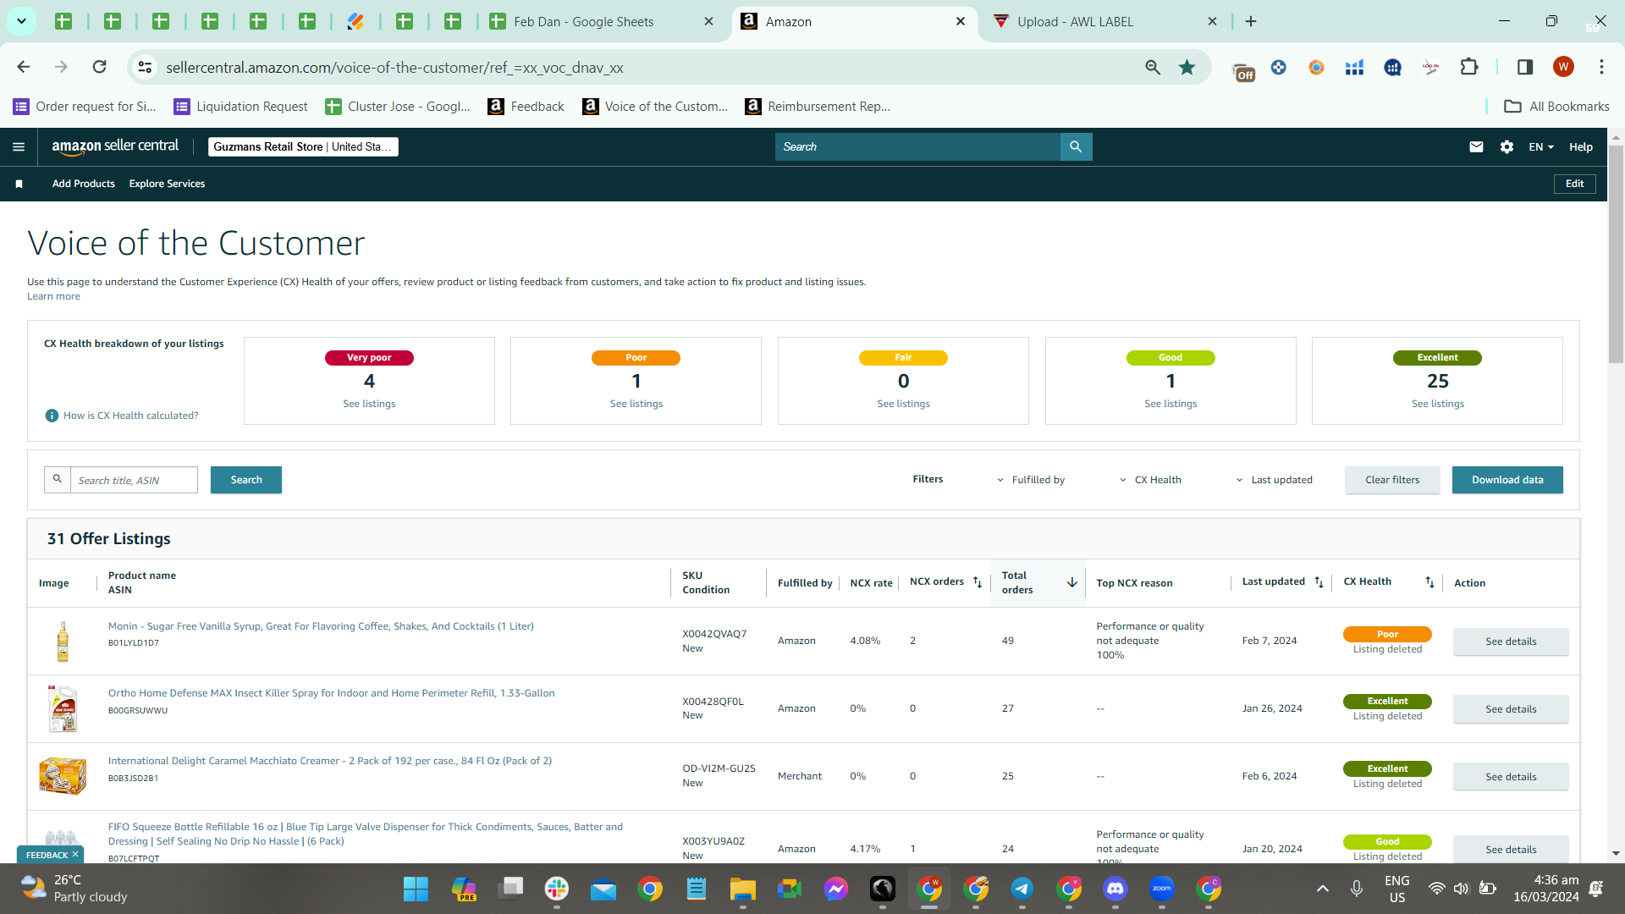Open Add Products menu item
Image resolution: width=1625 pixels, height=914 pixels.
83,184
